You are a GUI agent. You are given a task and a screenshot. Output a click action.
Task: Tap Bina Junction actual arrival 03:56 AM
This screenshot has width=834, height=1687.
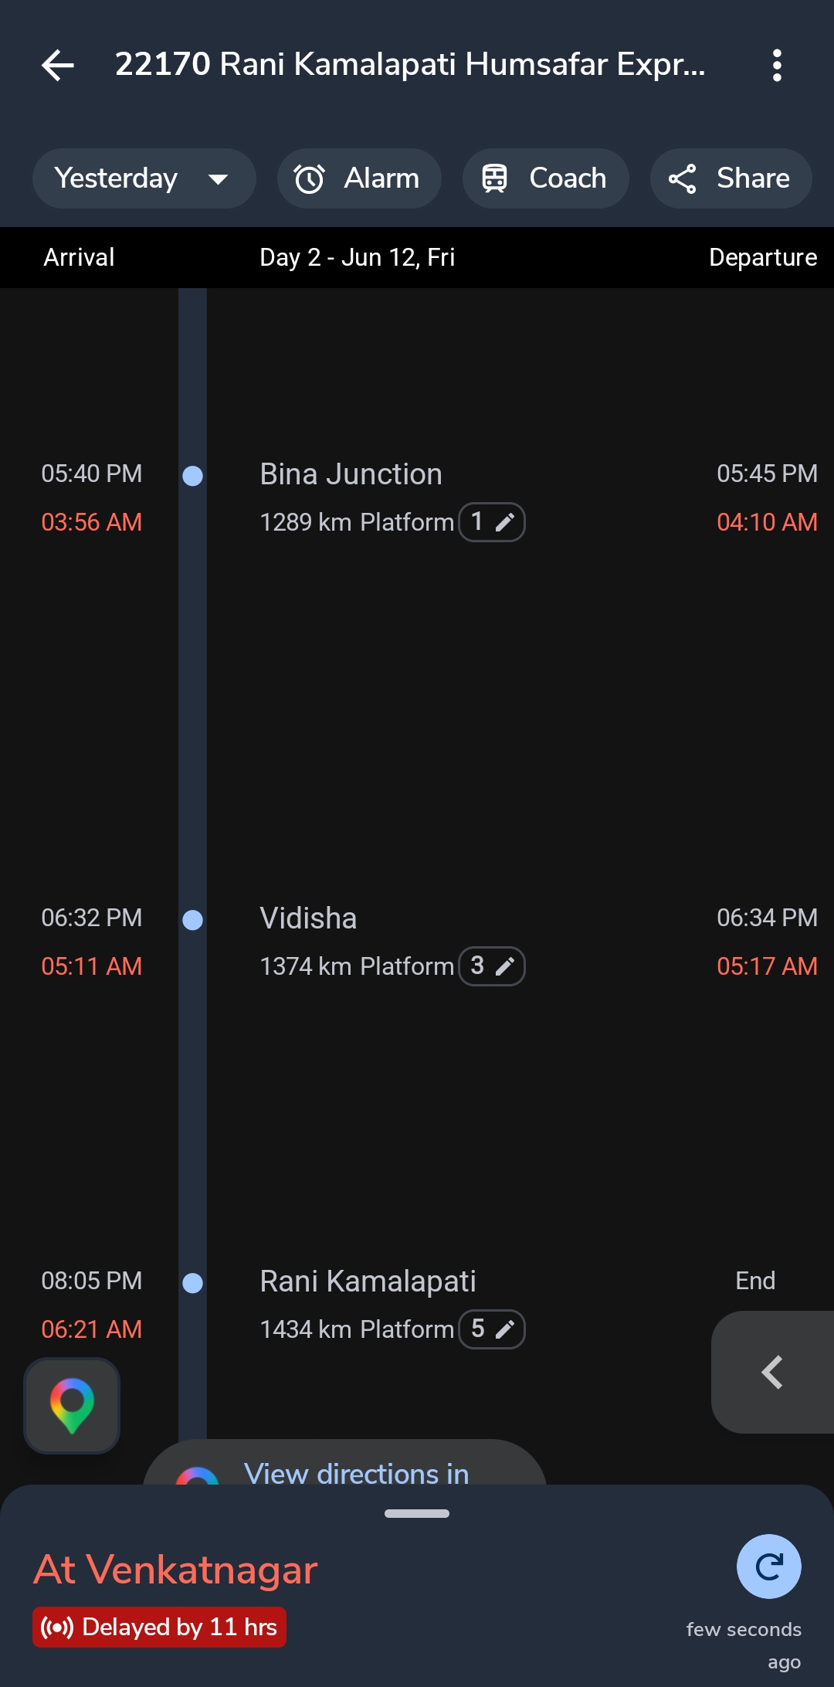pos(91,522)
